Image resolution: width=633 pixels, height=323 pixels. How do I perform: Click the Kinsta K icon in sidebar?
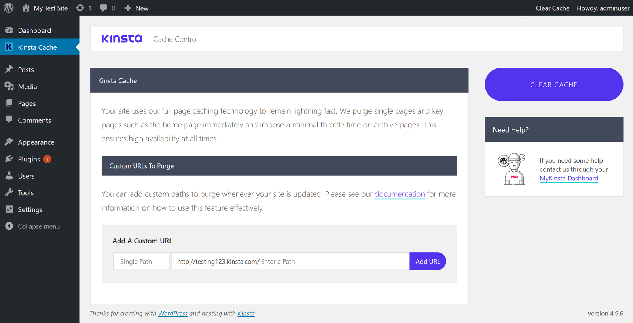(9, 47)
